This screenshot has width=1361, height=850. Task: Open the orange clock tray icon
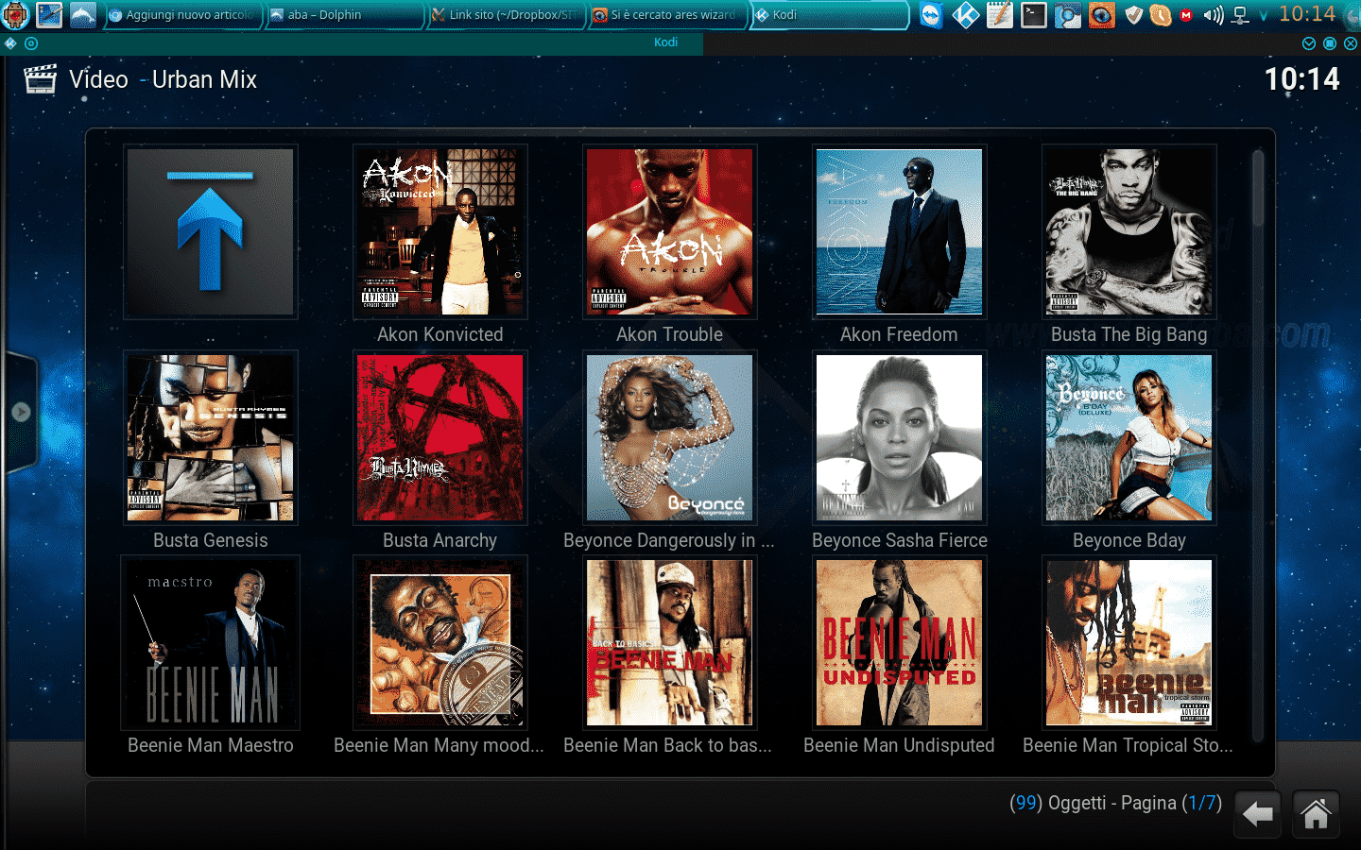(1161, 15)
